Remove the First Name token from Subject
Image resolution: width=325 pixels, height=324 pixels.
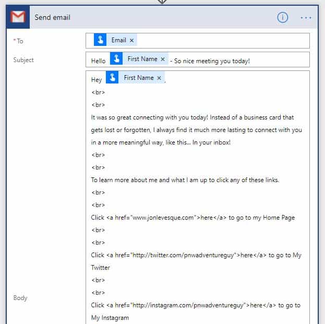click(x=163, y=59)
